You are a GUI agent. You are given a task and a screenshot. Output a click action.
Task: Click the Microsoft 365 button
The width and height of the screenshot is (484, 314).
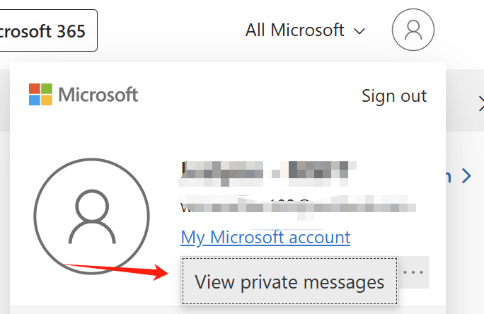point(48,30)
